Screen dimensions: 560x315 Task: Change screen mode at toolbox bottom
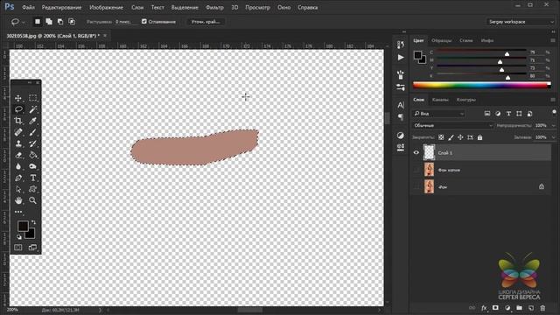tap(32, 247)
